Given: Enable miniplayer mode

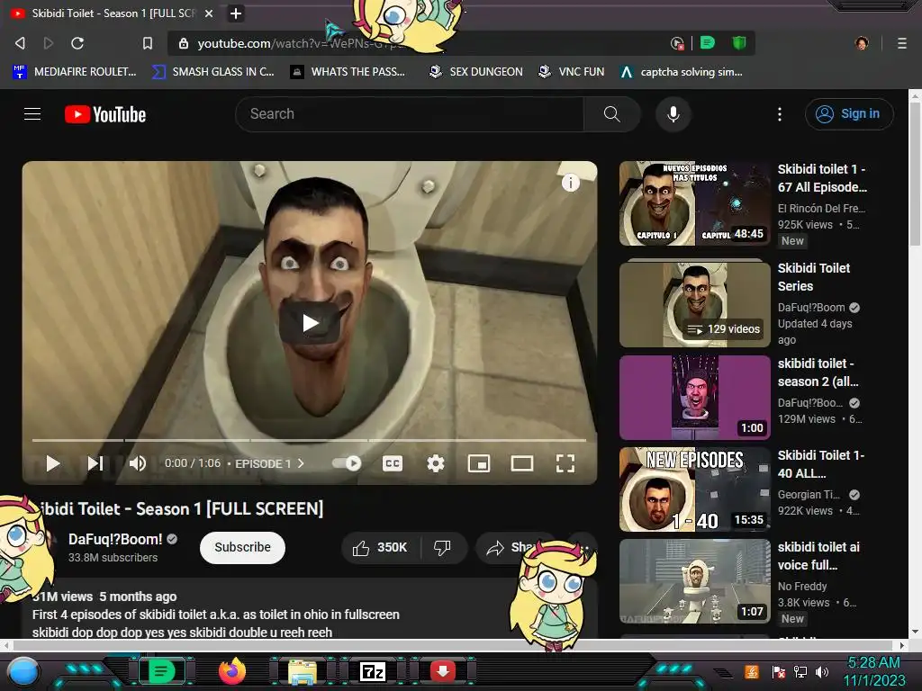Looking at the screenshot, I should pyautogui.click(x=479, y=463).
